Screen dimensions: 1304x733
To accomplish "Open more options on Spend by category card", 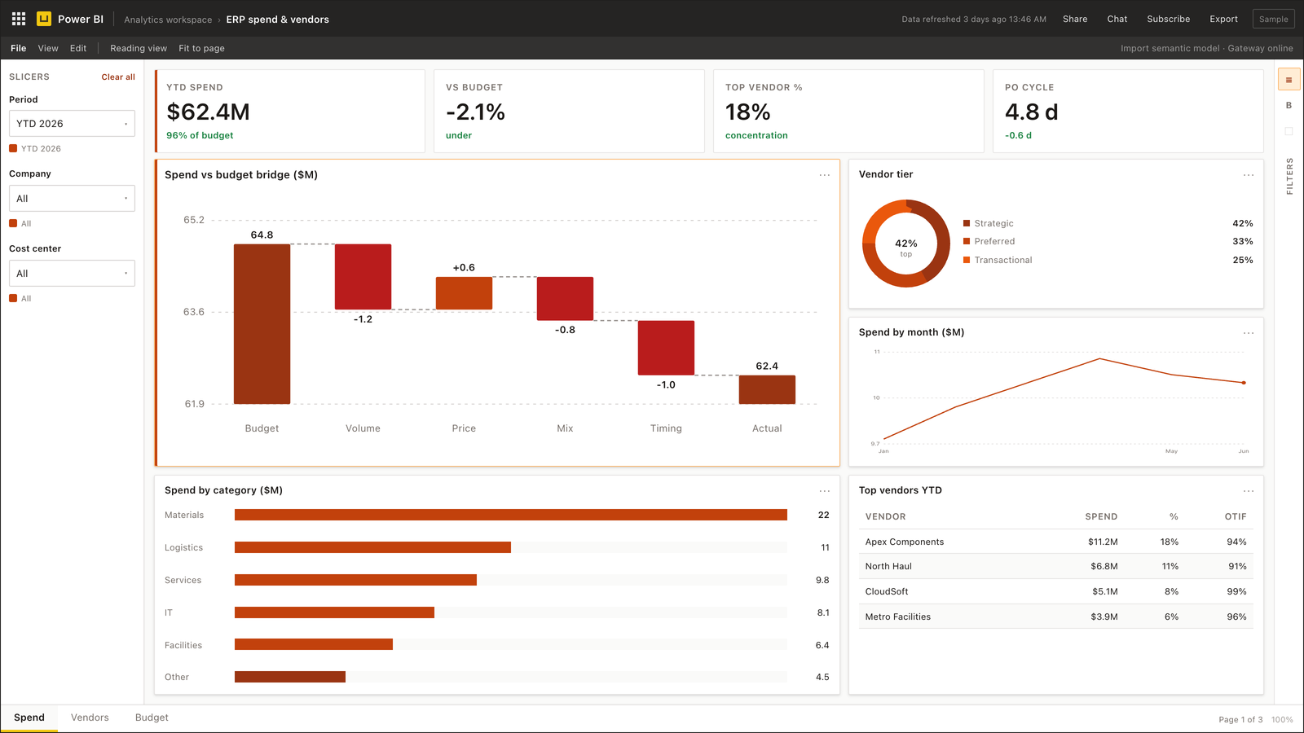I will 825,491.
